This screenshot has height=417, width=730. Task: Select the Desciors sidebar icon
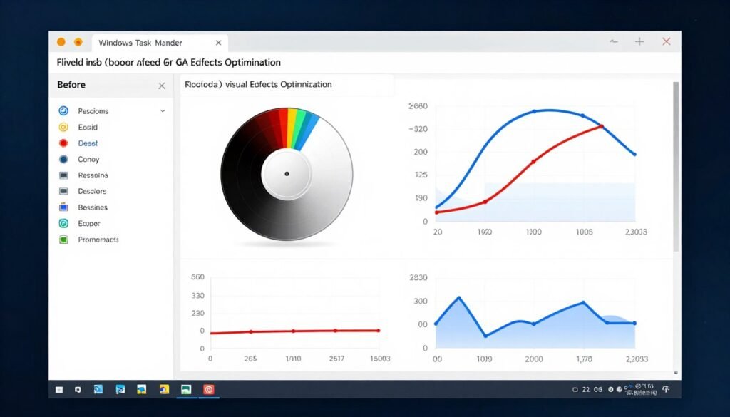(64, 191)
